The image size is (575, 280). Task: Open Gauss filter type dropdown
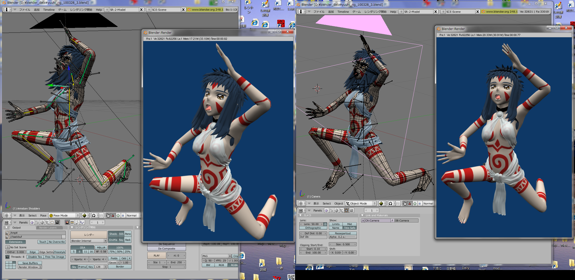[x=114, y=263]
